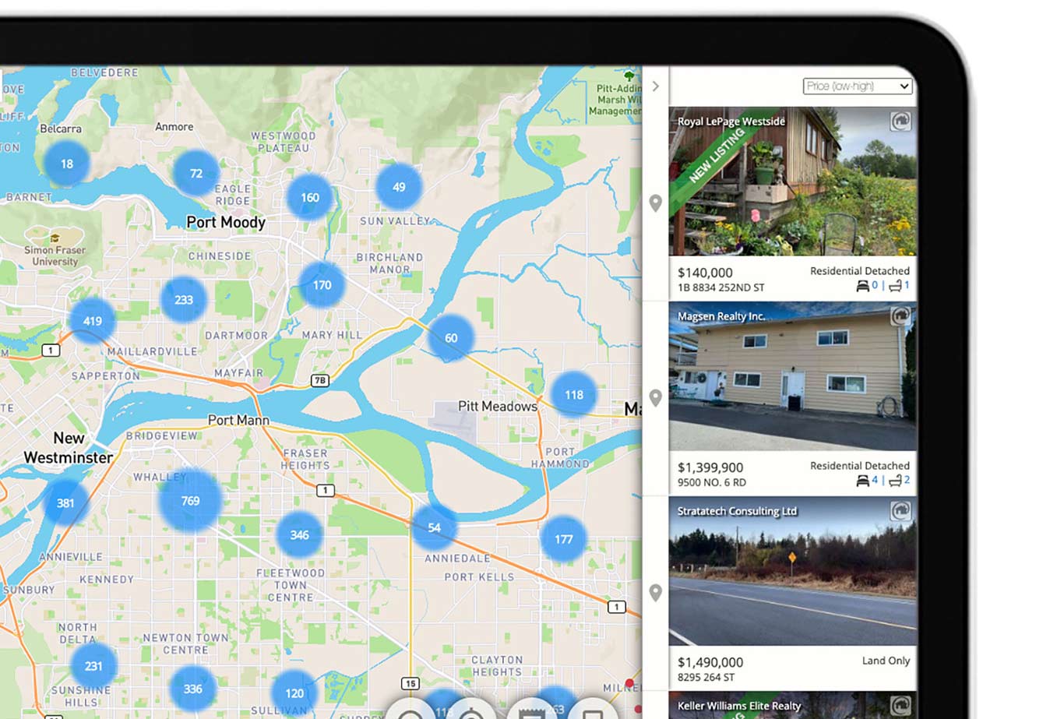1057x719 pixels.
Task: Click the $140,000 listing price
Action: point(705,273)
